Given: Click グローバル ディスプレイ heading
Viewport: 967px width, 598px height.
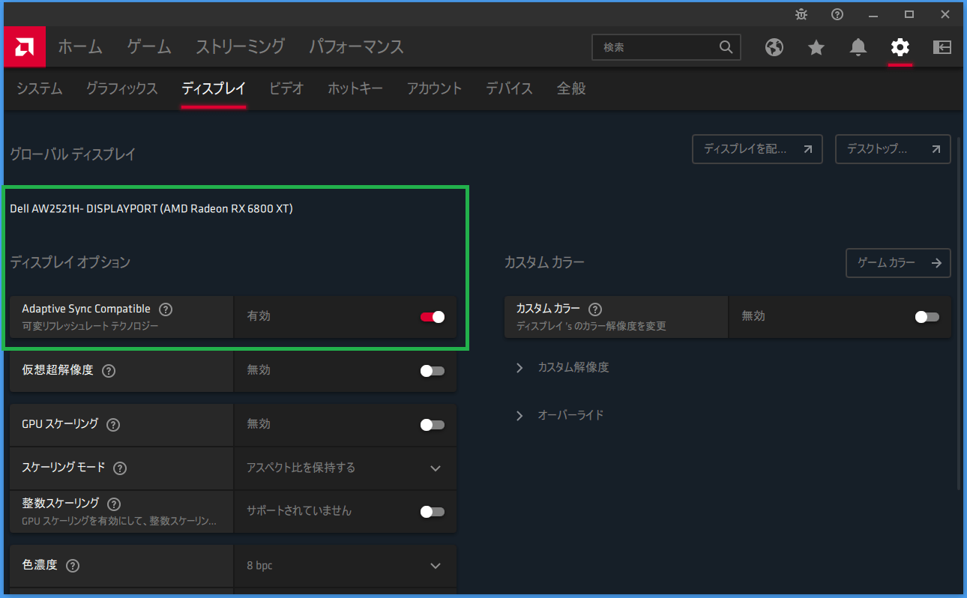Looking at the screenshot, I should [73, 154].
